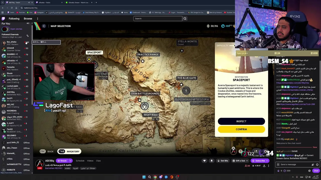Focus the Twitch search field

[x=158, y=18]
